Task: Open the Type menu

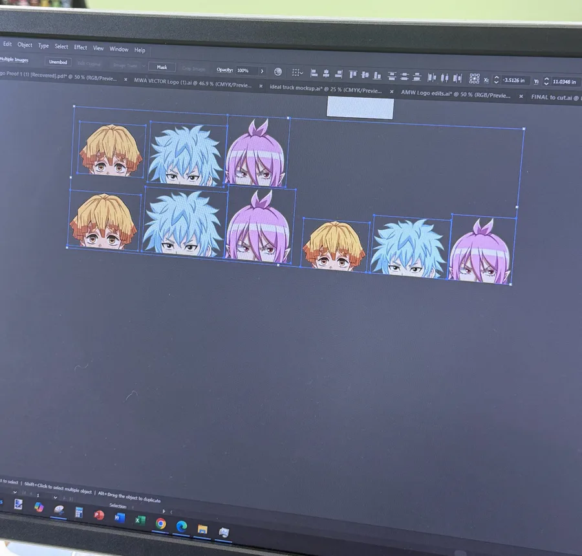Action: [43, 46]
